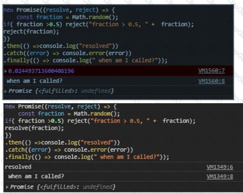Image resolution: width=243 pixels, height=193 pixels.
Task: Click the bottom '.catch((error) =>' code line
Action: coord(69,150)
